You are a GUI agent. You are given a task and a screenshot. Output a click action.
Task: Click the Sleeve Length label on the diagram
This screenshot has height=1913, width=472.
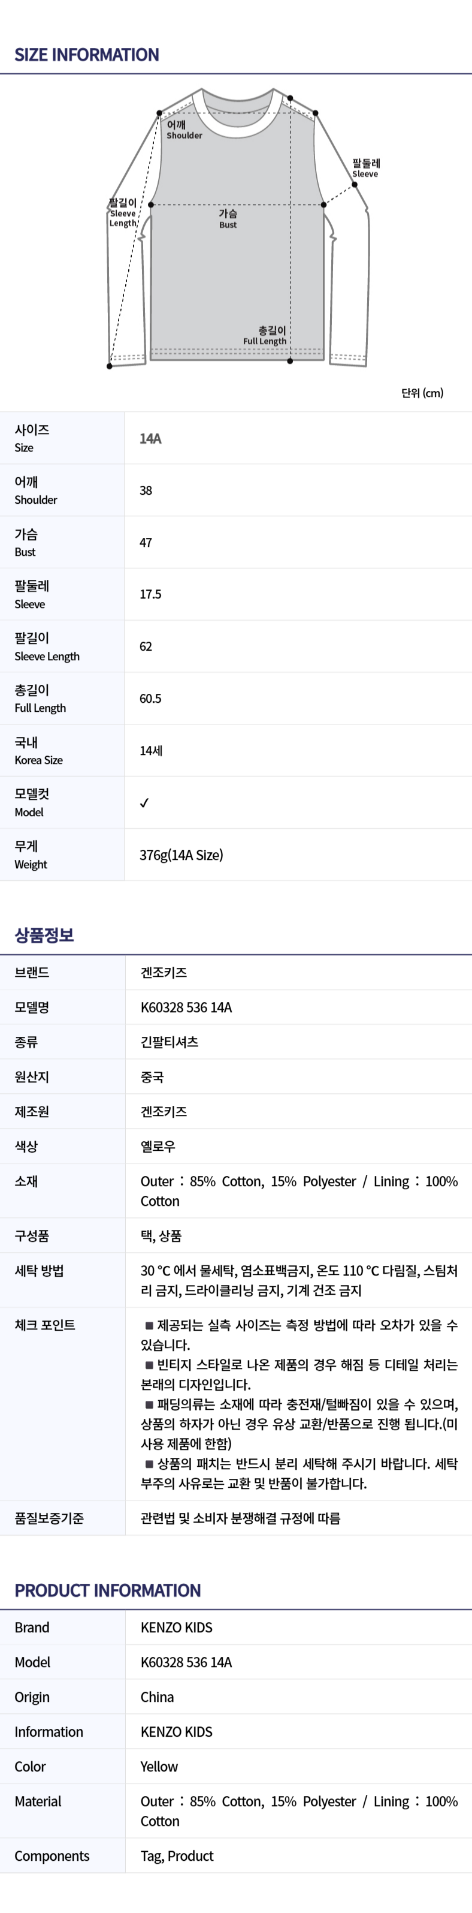(122, 212)
